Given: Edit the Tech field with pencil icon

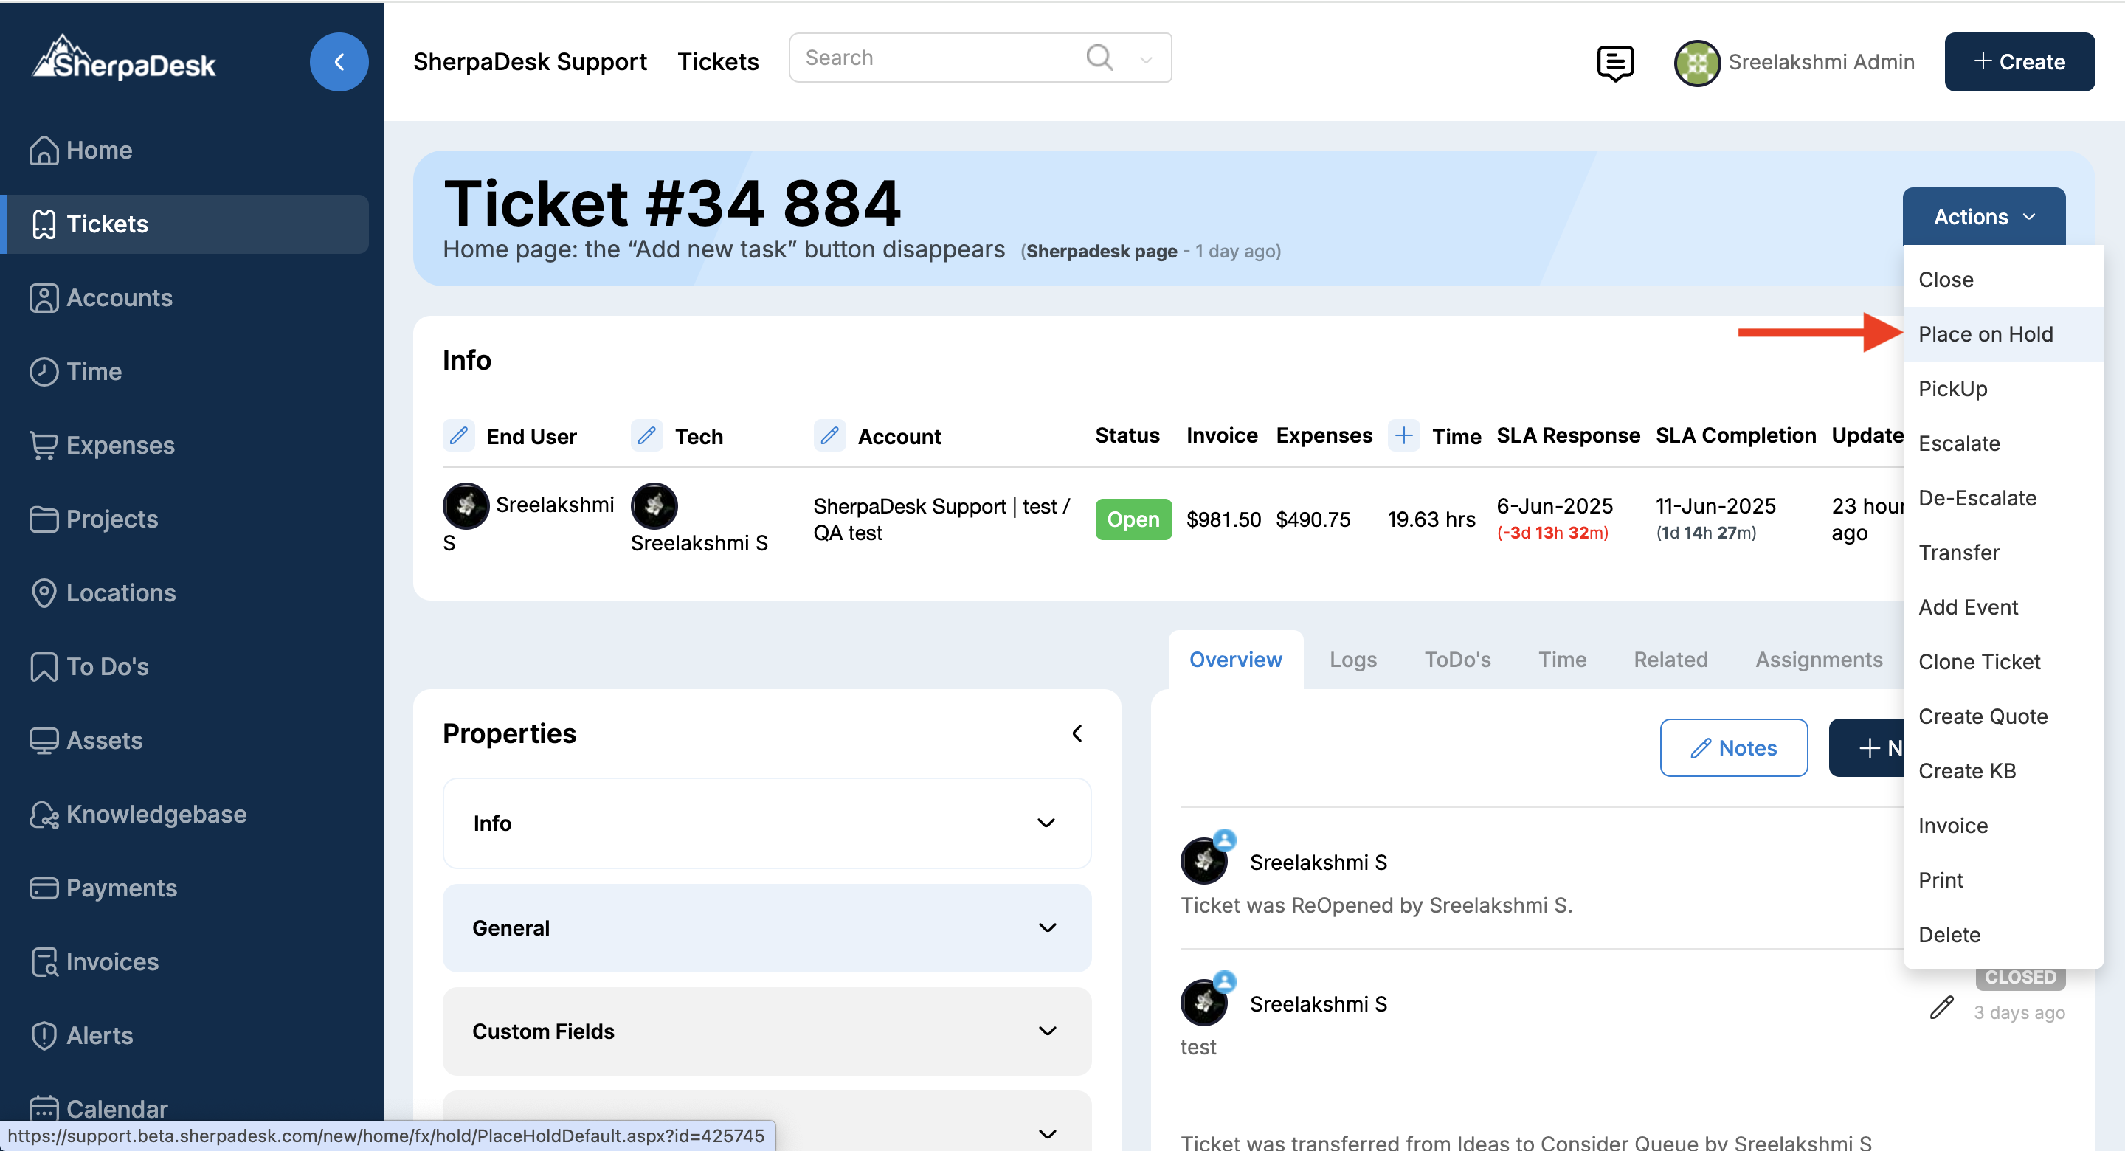Looking at the screenshot, I should click(x=647, y=435).
